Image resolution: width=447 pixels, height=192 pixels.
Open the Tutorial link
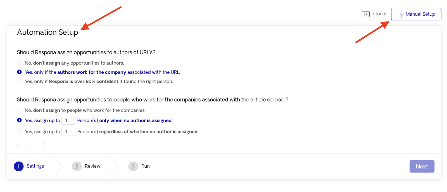(x=374, y=14)
